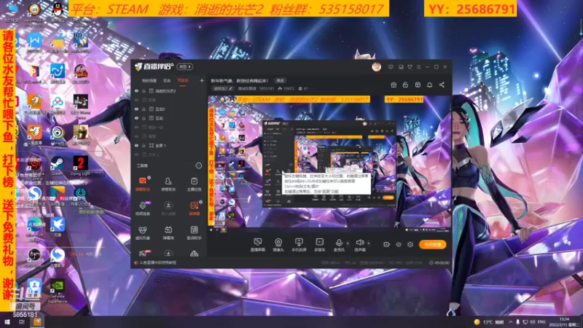Click the stream preview area
Viewport: 583px width, 328px height.
pyautogui.click(x=329, y=164)
